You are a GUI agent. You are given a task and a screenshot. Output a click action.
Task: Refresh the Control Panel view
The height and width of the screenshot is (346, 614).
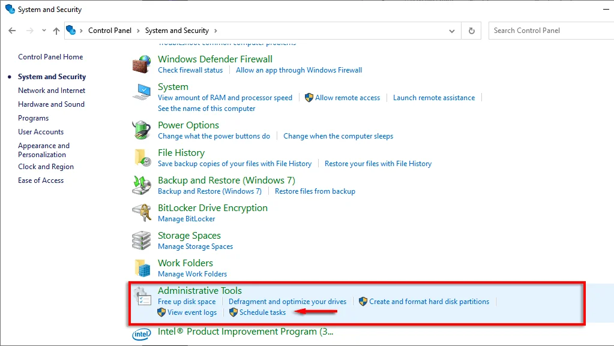pos(472,31)
